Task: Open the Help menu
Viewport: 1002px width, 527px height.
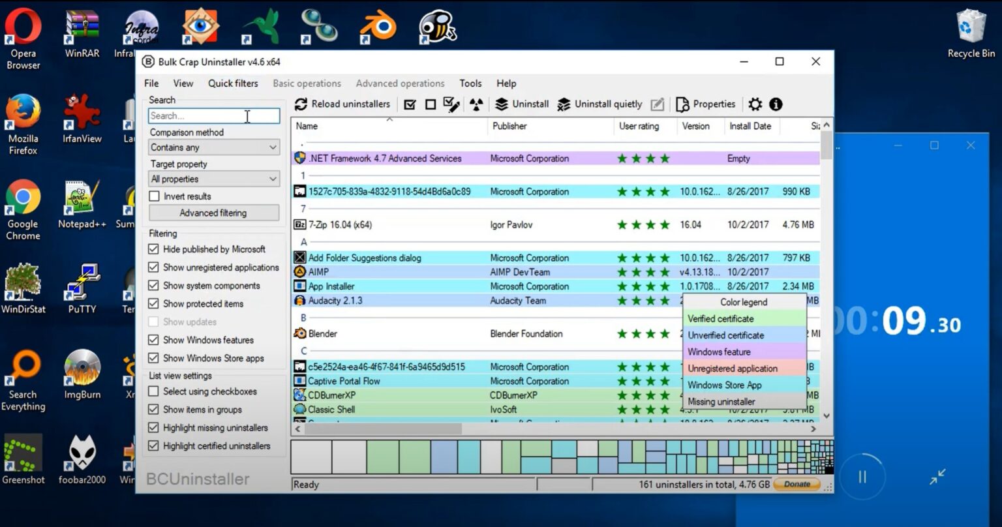Action: point(506,83)
